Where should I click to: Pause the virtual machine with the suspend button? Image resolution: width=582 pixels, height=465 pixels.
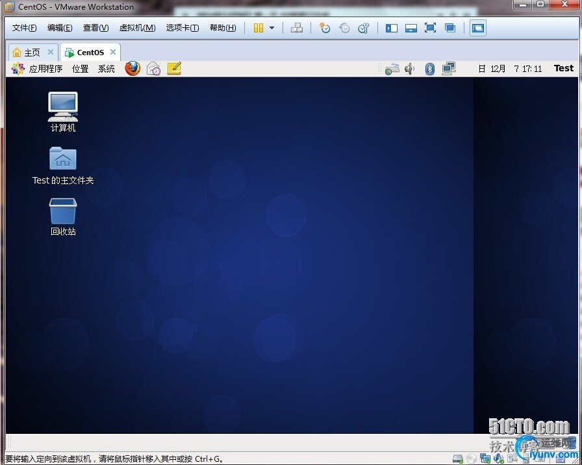259,28
